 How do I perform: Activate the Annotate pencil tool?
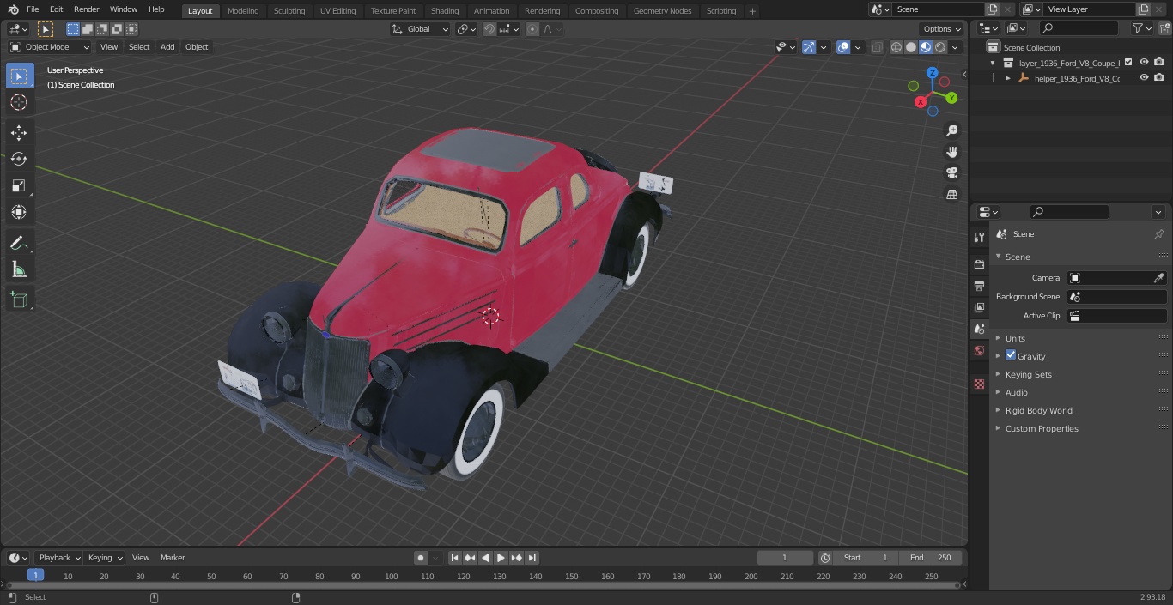(x=19, y=244)
